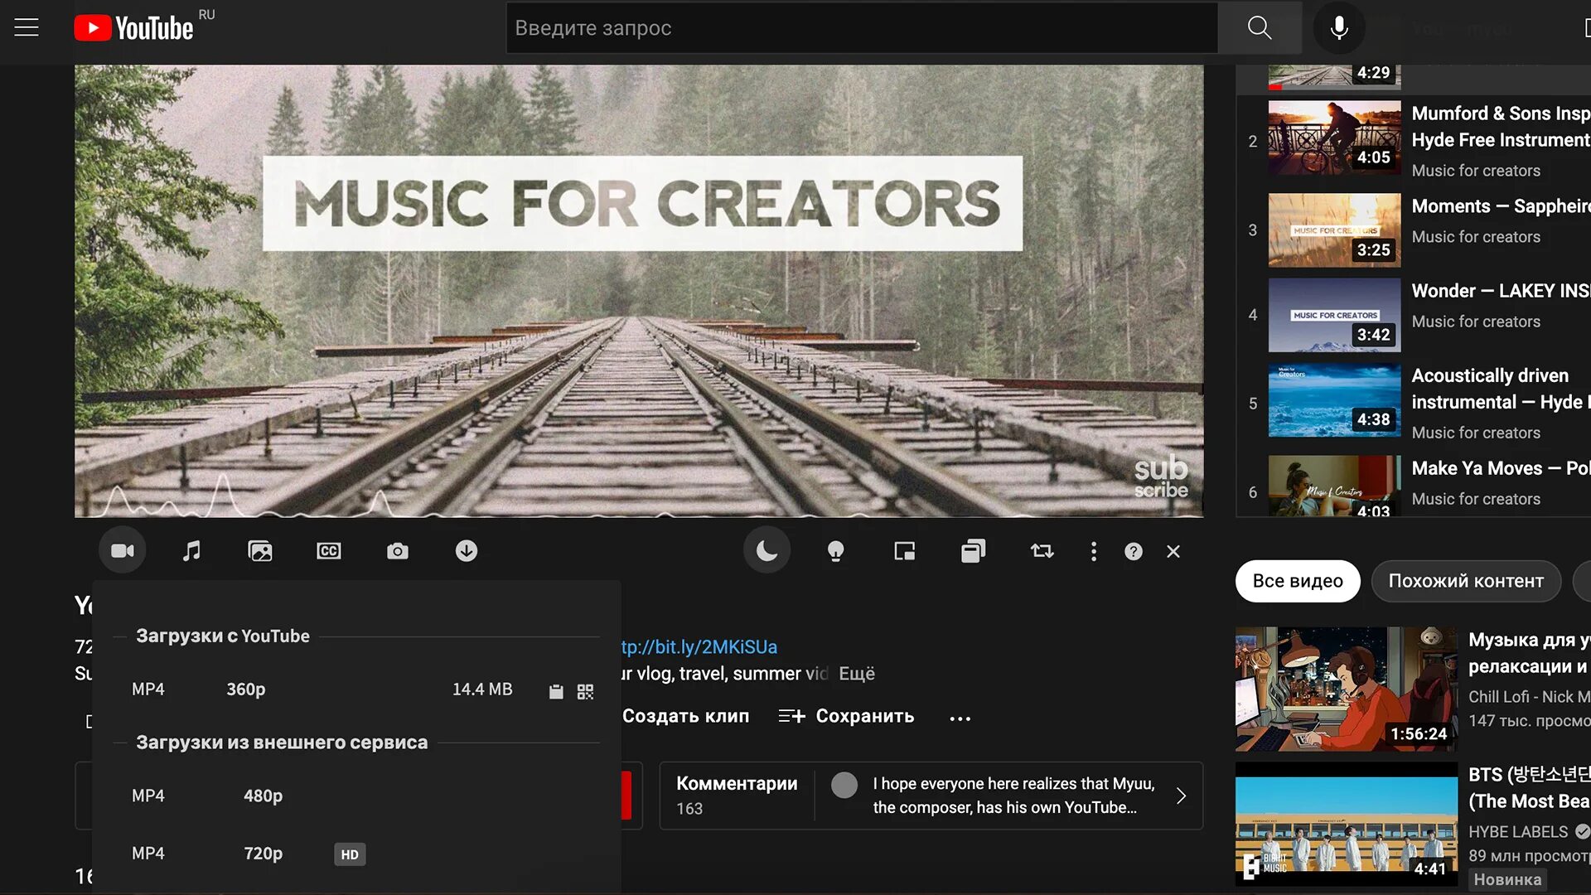Expand the description with Ещё
This screenshot has width=1591, height=895.
[x=856, y=674]
